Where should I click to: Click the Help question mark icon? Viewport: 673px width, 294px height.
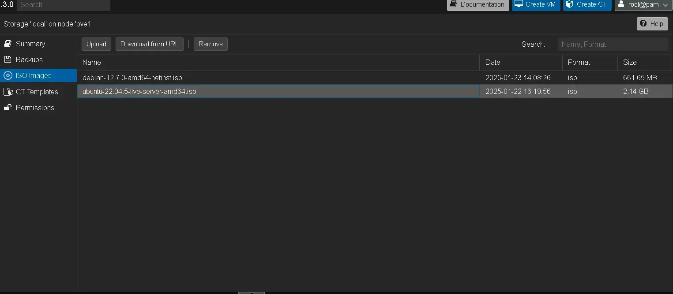pyautogui.click(x=644, y=23)
